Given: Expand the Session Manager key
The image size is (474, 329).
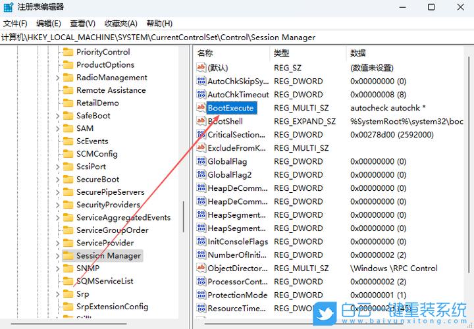Looking at the screenshot, I should pos(57,256).
